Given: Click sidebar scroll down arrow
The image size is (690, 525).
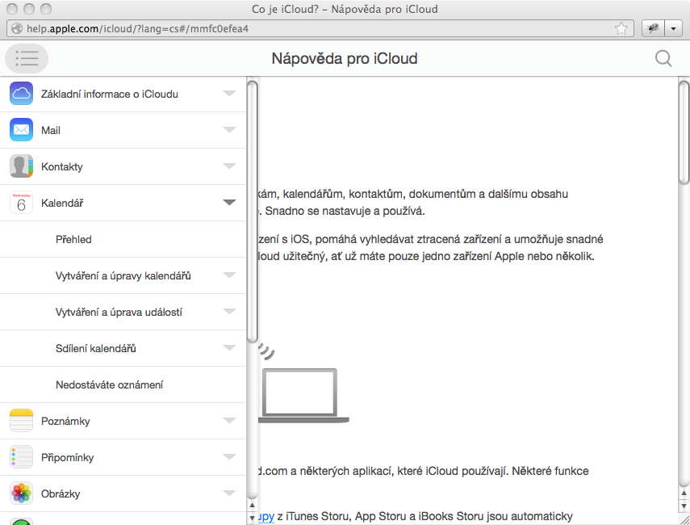Looking at the screenshot, I should 252,518.
